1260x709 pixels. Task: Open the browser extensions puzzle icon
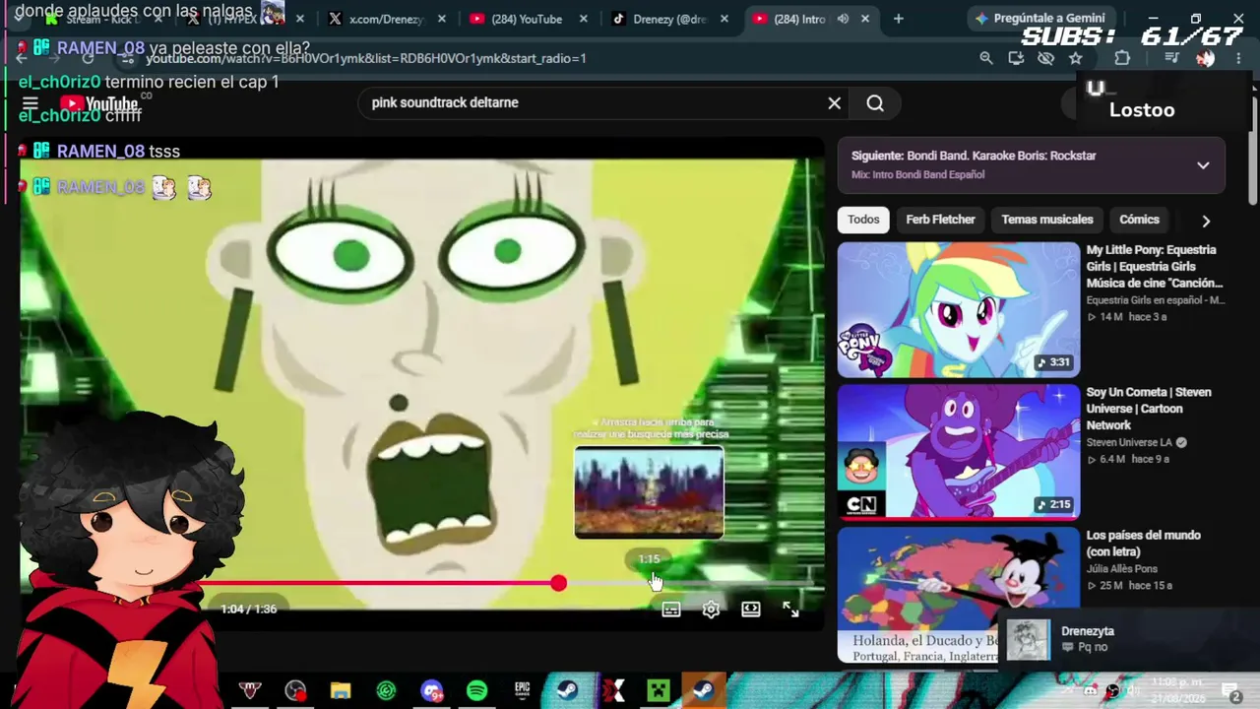point(1122,58)
